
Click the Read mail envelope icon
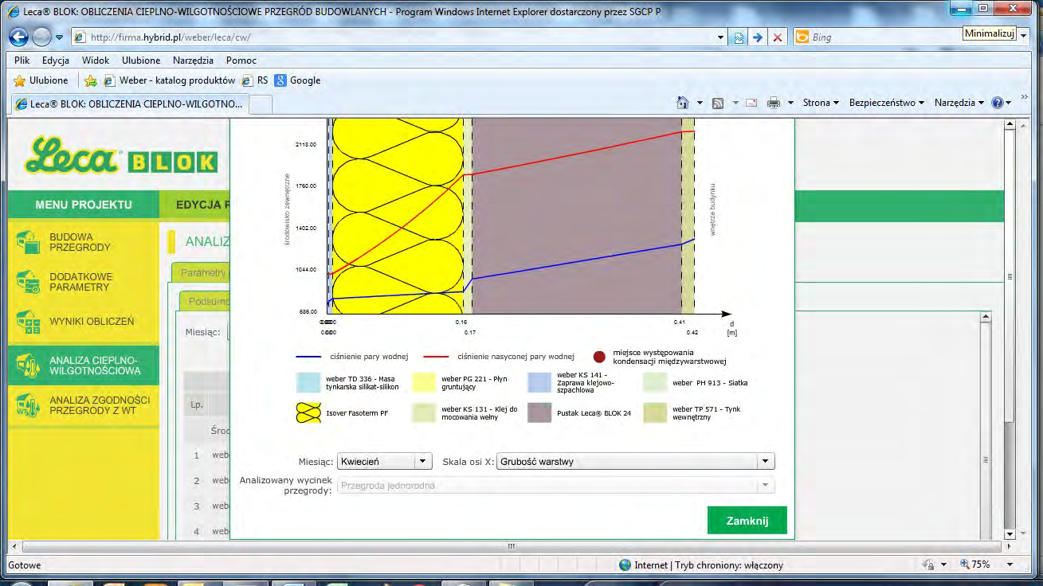(x=751, y=103)
